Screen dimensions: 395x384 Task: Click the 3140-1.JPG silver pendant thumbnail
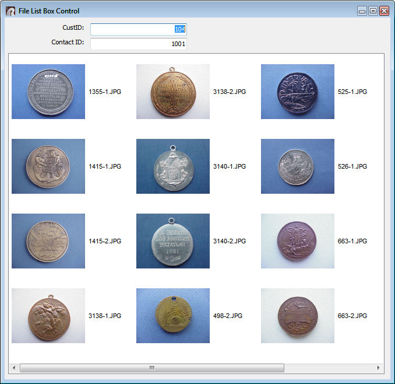point(173,166)
